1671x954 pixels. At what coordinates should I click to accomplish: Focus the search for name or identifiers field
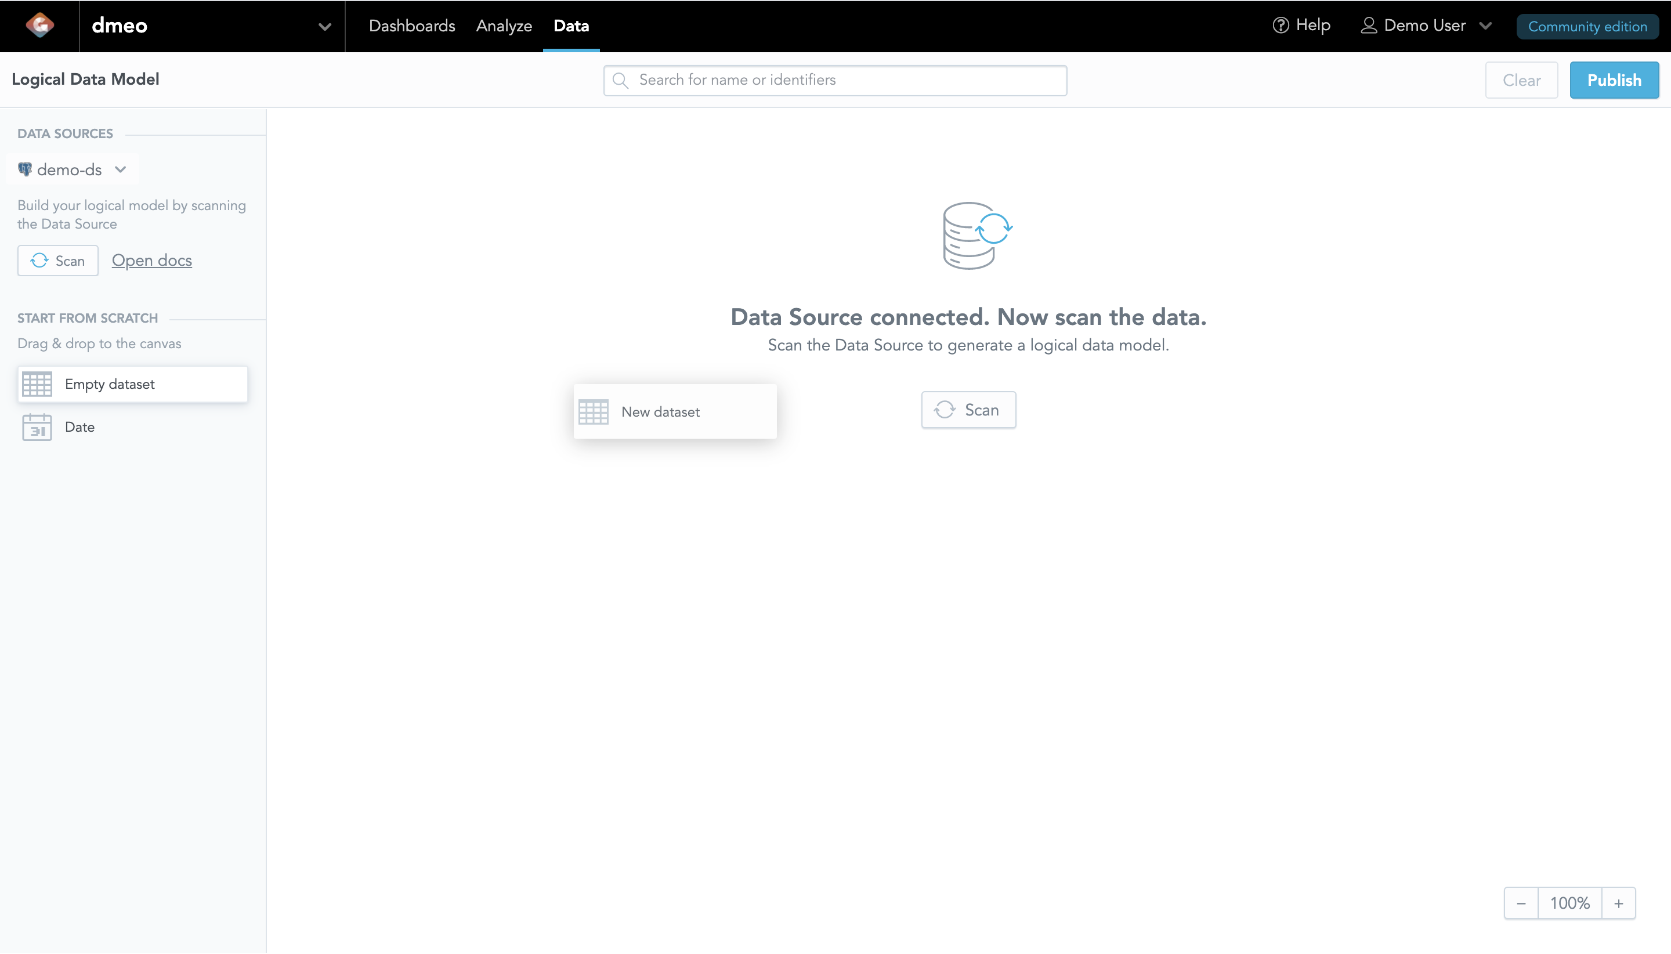835,80
